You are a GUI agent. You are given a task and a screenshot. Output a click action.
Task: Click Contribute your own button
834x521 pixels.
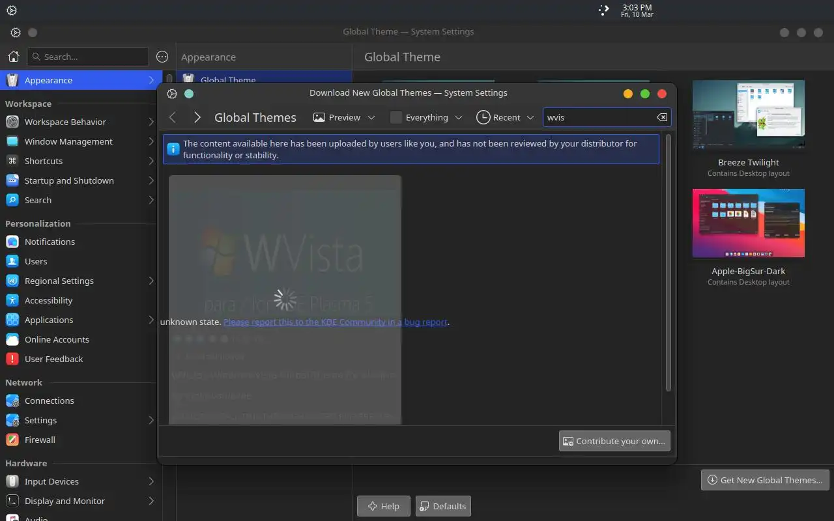614,441
